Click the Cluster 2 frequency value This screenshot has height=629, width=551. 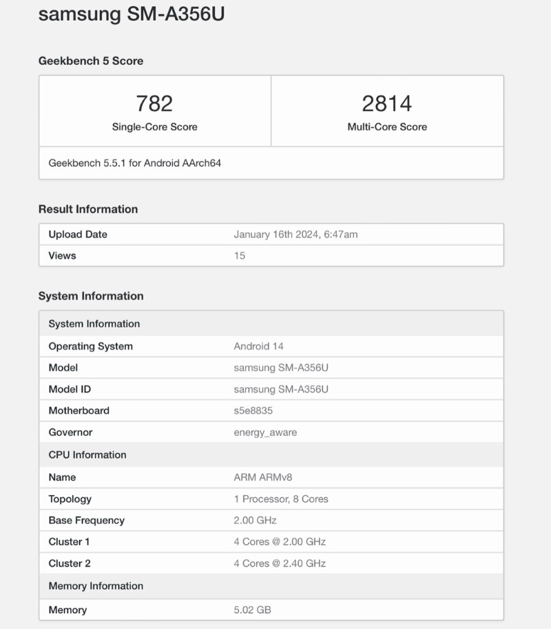pos(280,563)
